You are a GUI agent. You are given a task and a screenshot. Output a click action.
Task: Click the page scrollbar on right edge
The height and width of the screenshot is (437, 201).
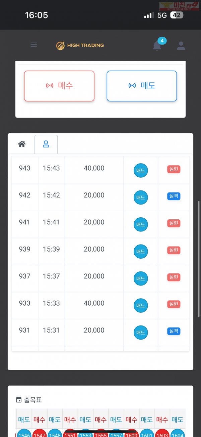pos(199,259)
